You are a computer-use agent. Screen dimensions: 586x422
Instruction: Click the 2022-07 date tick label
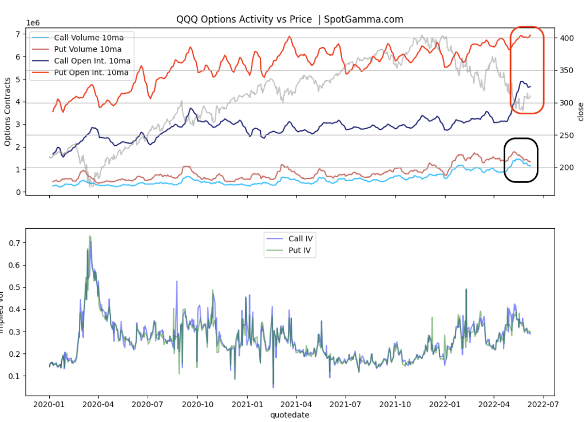(544, 404)
